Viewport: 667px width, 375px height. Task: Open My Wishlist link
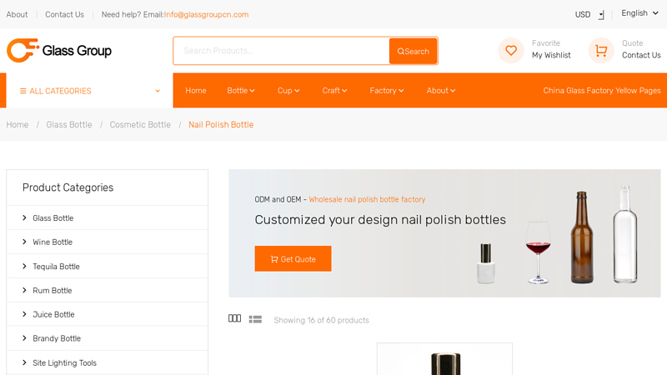pos(551,55)
